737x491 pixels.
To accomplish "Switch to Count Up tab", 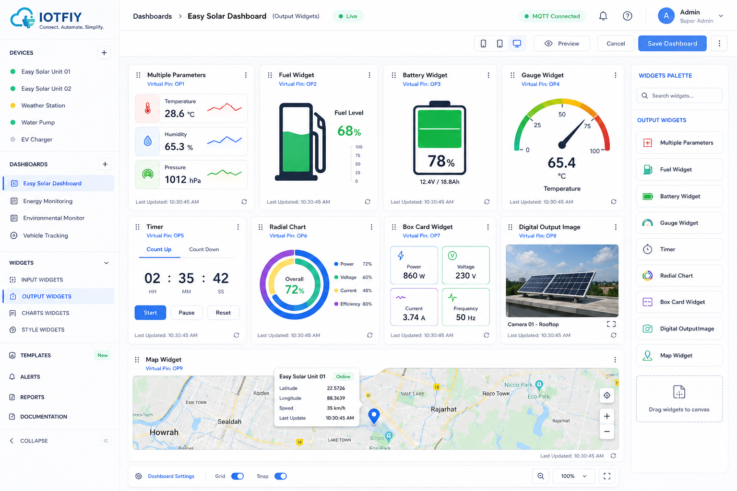I will tap(159, 249).
